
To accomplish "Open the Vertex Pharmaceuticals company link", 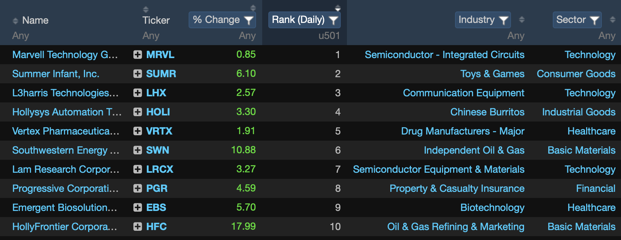I will coord(66,131).
